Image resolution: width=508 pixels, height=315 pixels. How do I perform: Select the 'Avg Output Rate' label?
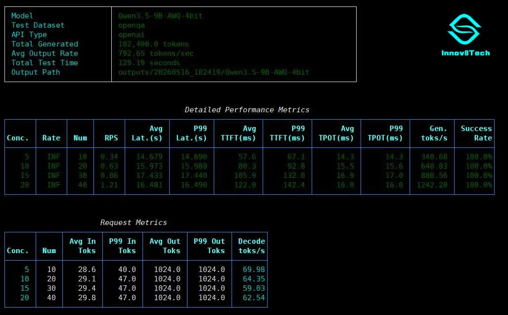click(x=45, y=53)
